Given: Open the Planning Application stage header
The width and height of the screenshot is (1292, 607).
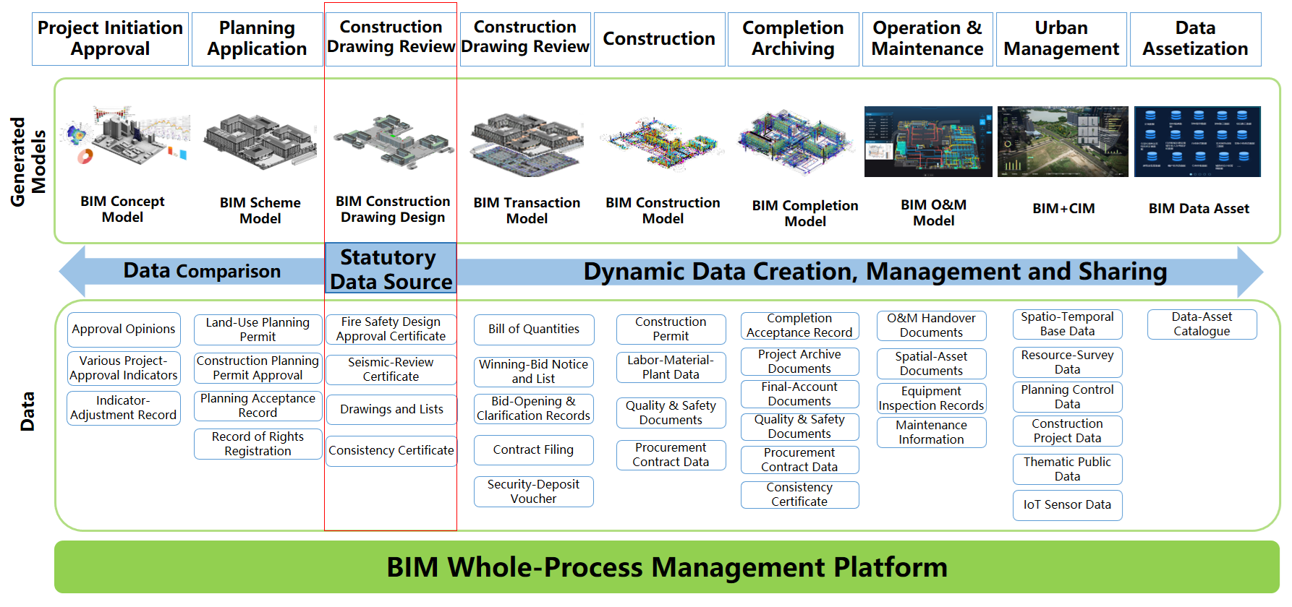Looking at the screenshot, I should (x=257, y=39).
